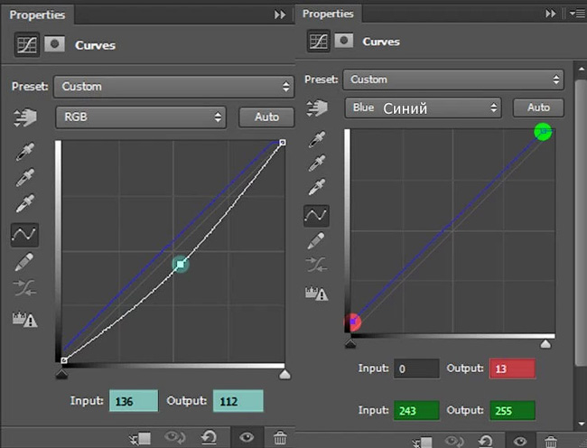The height and width of the screenshot is (448, 587).
Task: Select the red-highlighted bottom point on Blue curve
Action: click(352, 322)
